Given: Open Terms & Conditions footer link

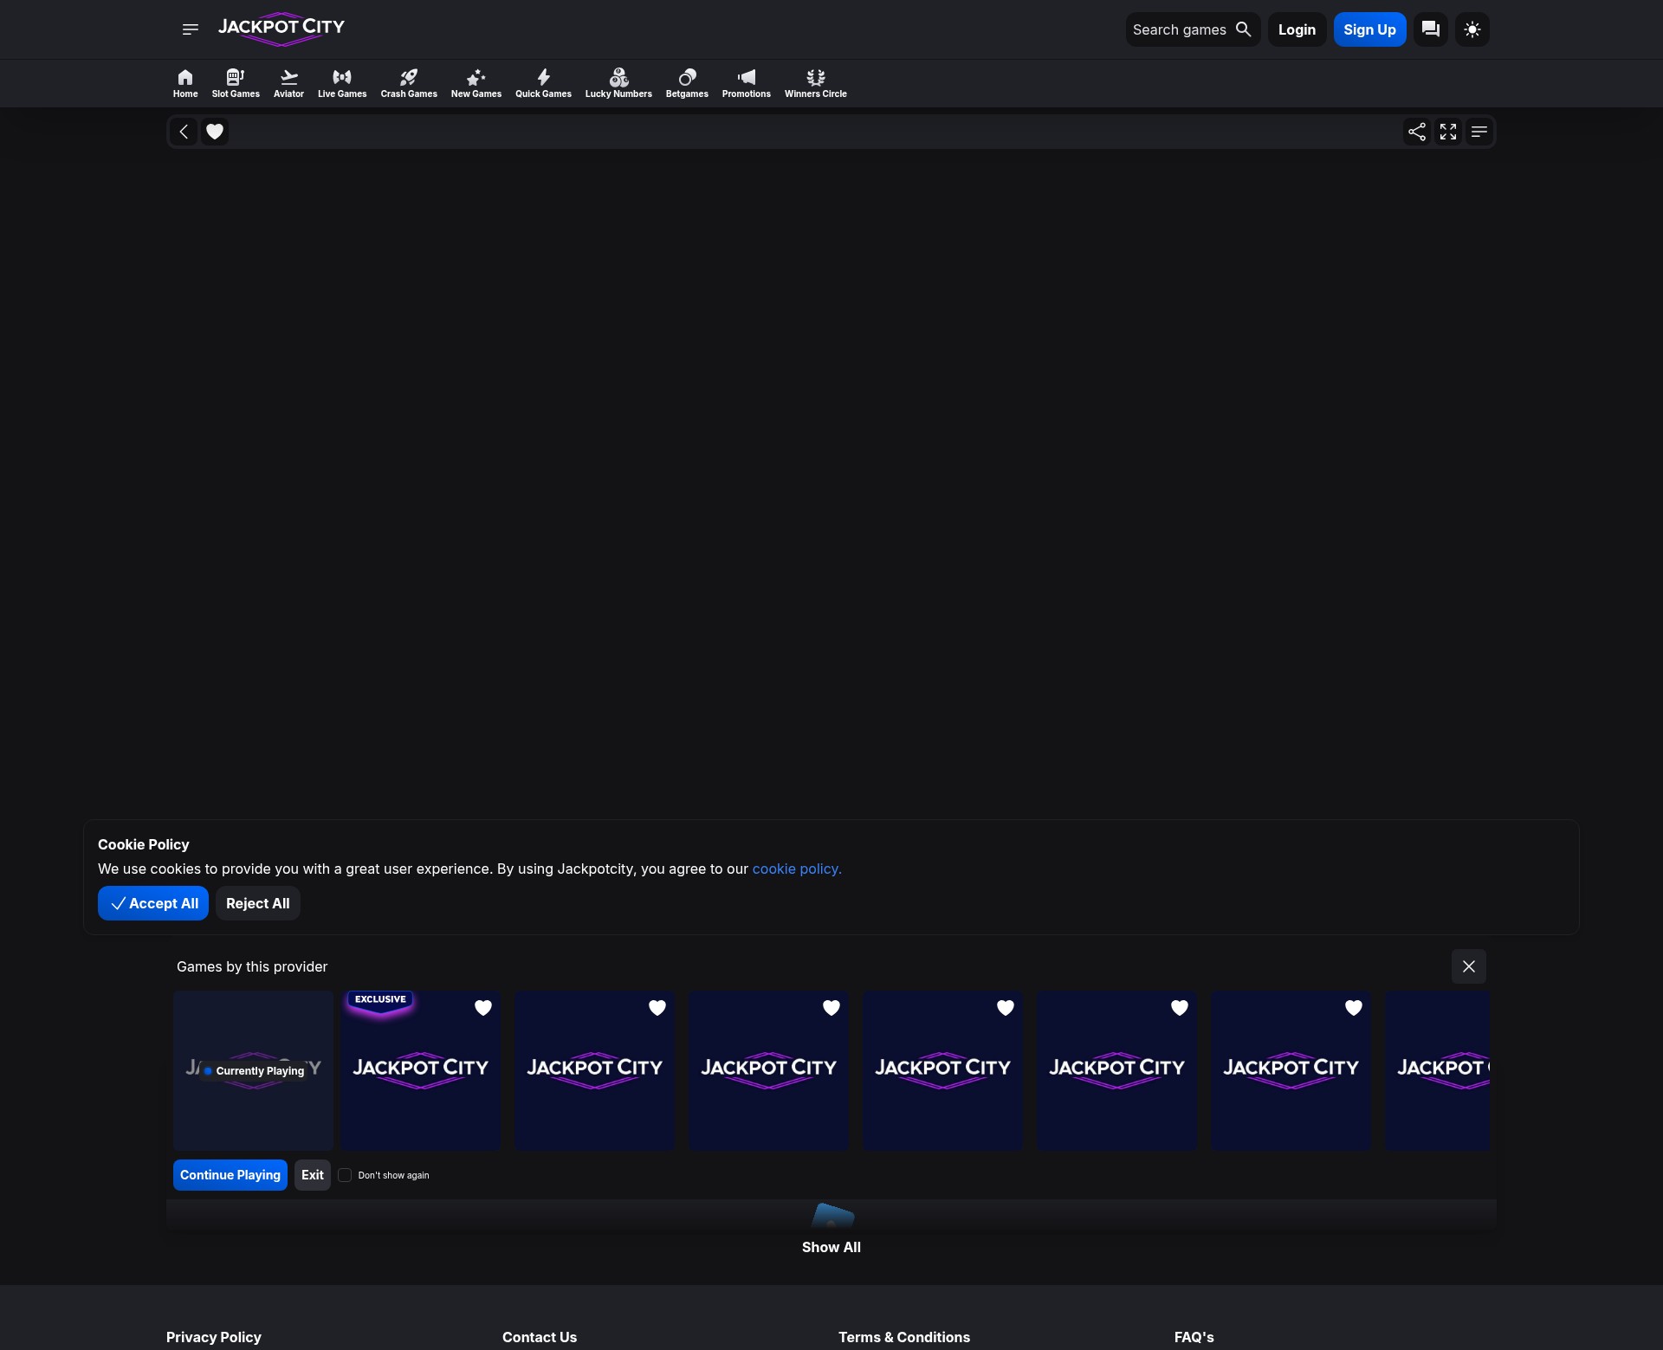Looking at the screenshot, I should coord(904,1337).
